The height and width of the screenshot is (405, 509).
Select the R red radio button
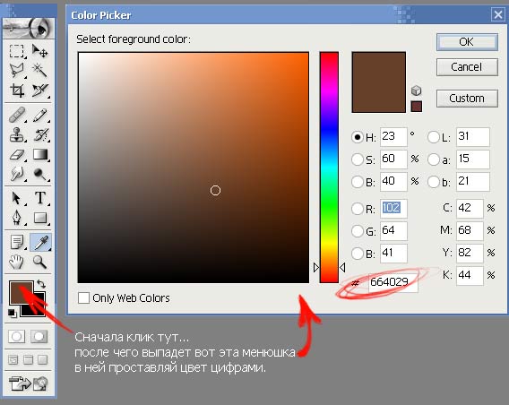pyautogui.click(x=357, y=209)
